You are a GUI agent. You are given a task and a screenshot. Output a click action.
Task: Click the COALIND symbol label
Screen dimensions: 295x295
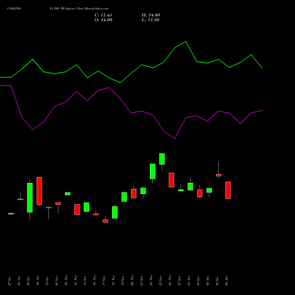coord(14,8)
